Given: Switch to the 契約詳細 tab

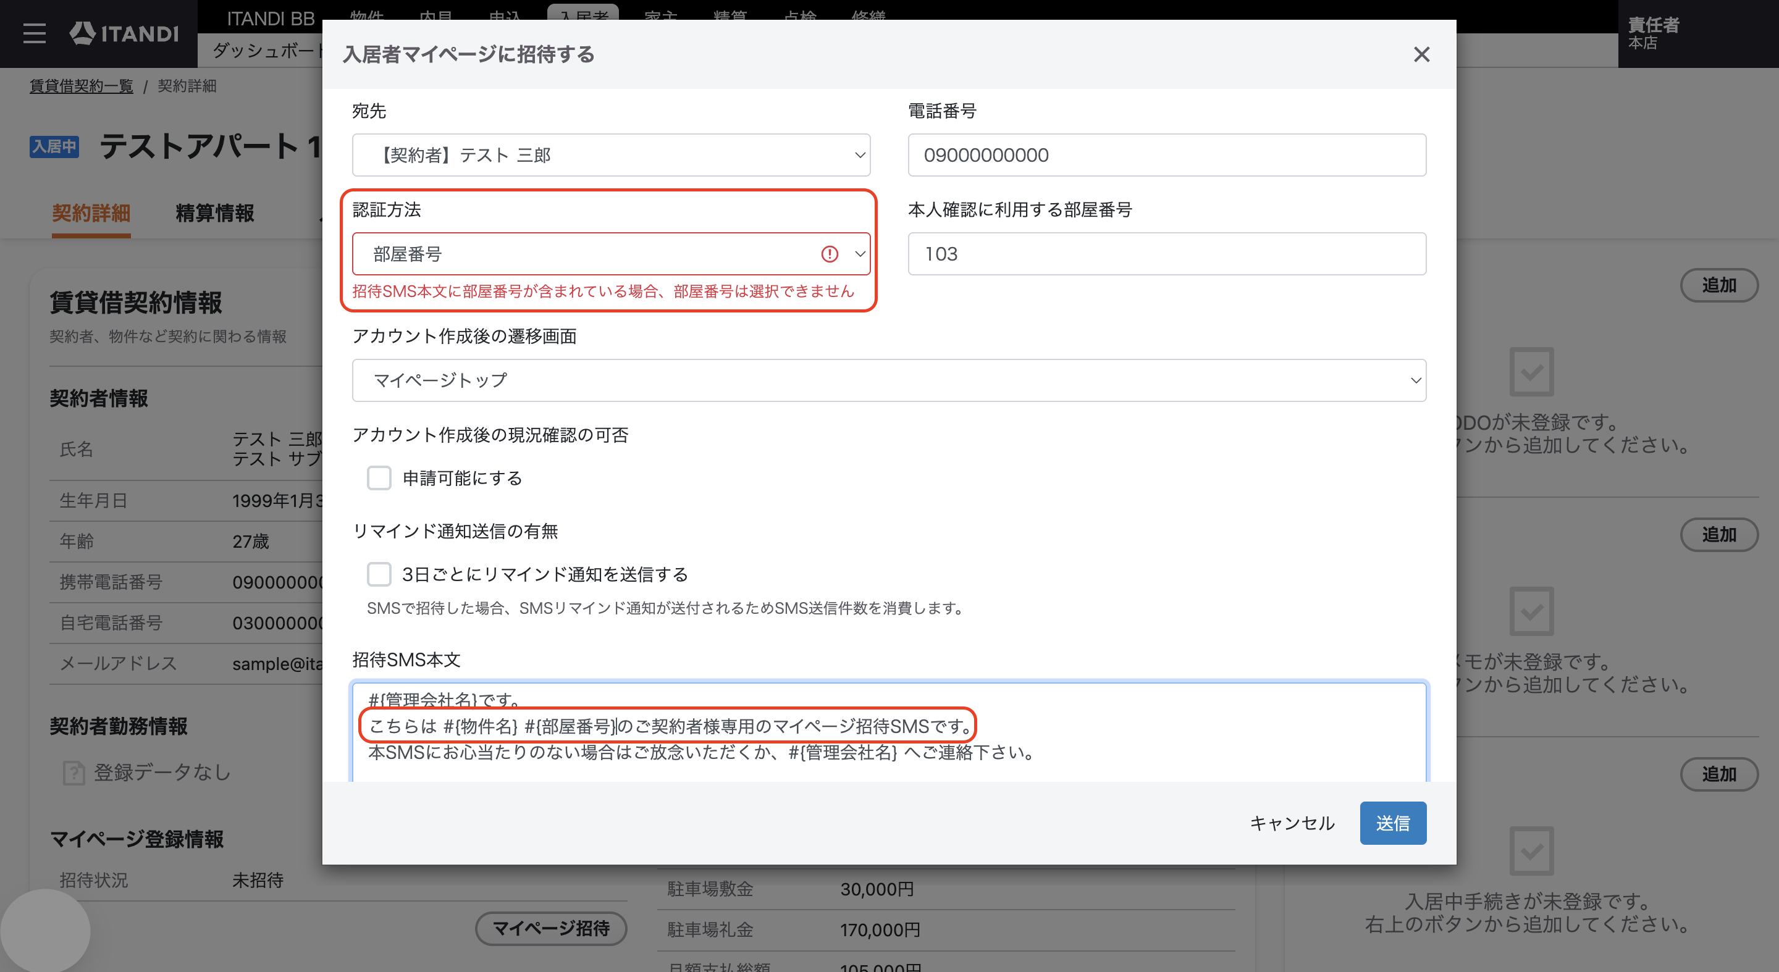Looking at the screenshot, I should click(x=91, y=213).
